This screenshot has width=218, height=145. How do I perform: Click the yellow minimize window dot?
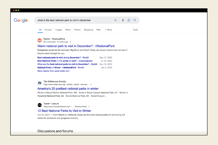[x=16, y=10]
